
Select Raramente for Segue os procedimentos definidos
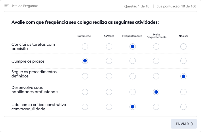click(x=85, y=76)
